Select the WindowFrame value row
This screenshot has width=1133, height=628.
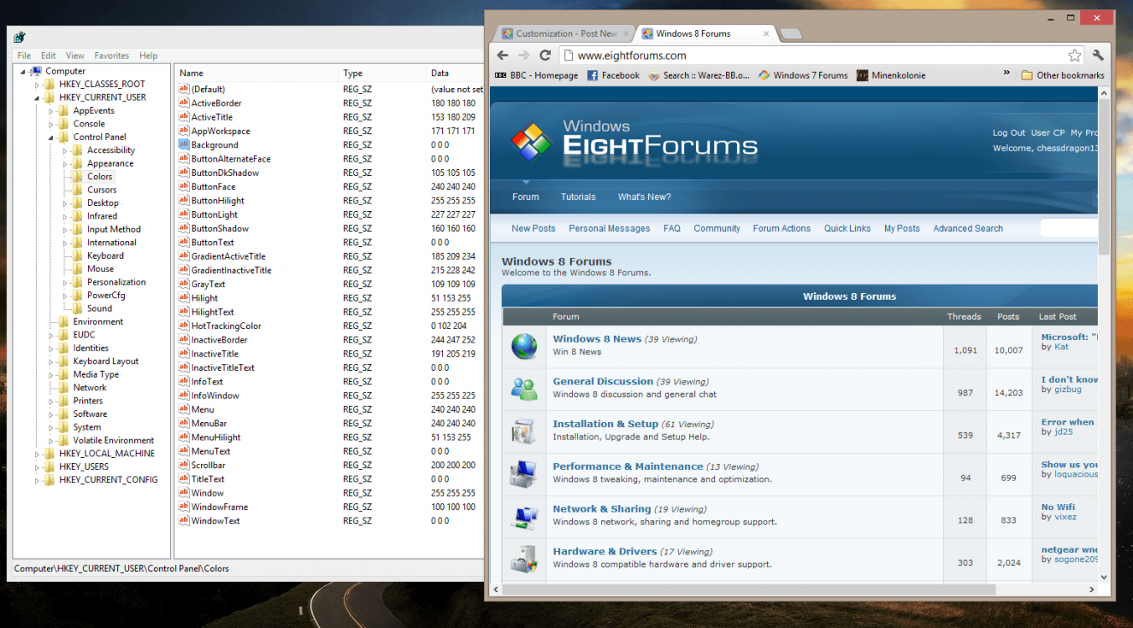point(330,507)
